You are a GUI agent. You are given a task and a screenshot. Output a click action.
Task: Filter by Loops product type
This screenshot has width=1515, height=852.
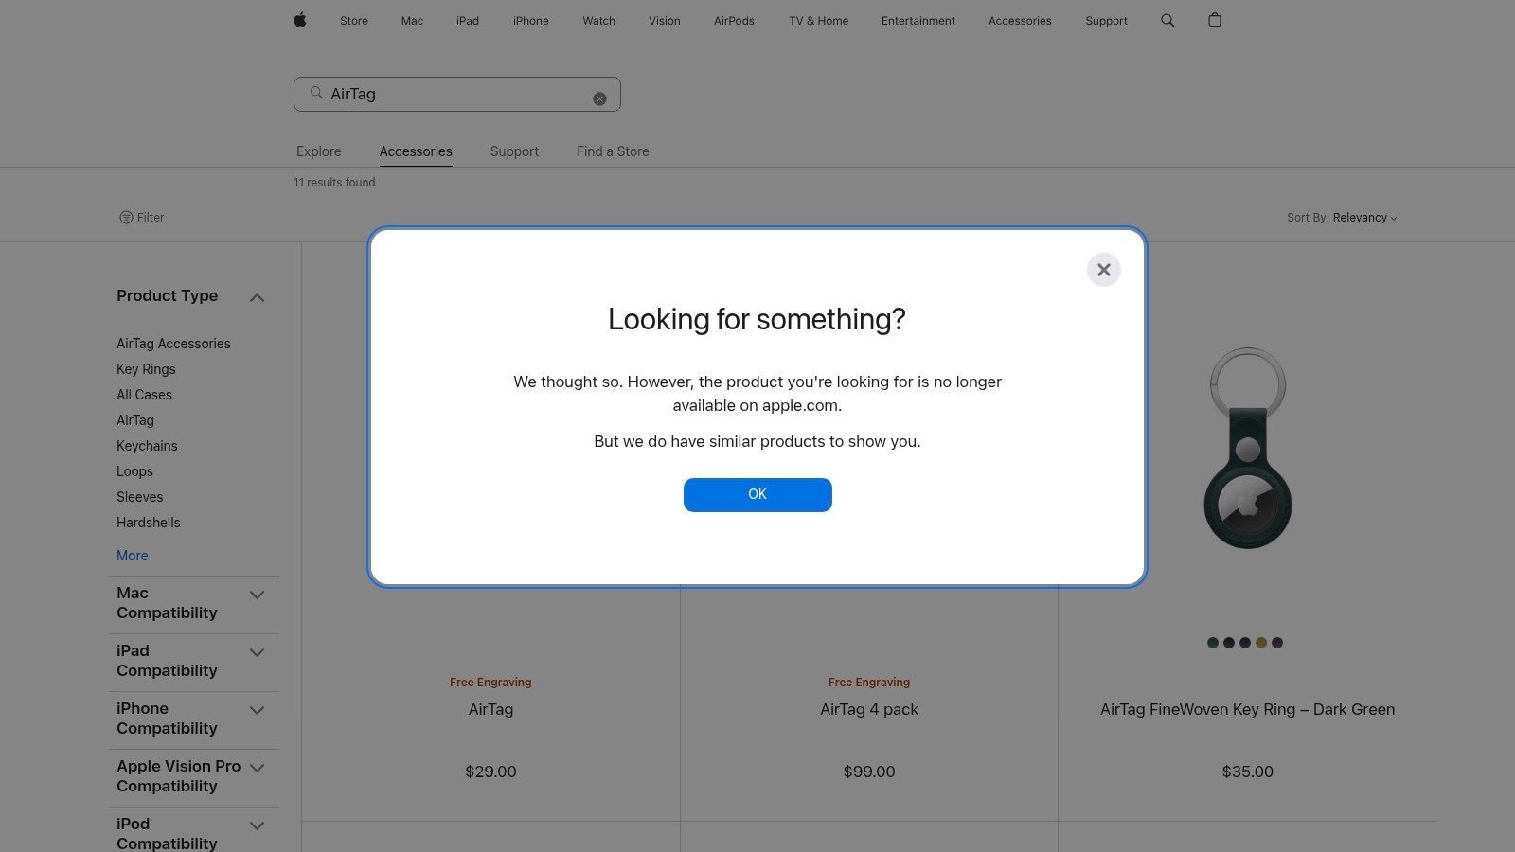(x=134, y=471)
